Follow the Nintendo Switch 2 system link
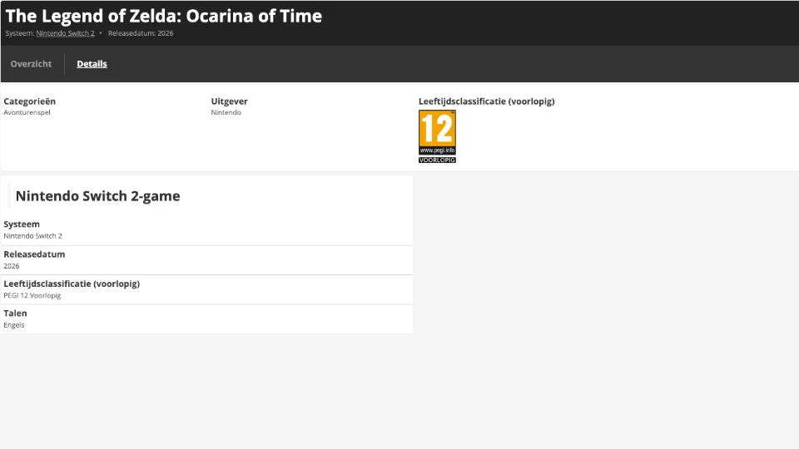The image size is (799, 449). click(65, 33)
